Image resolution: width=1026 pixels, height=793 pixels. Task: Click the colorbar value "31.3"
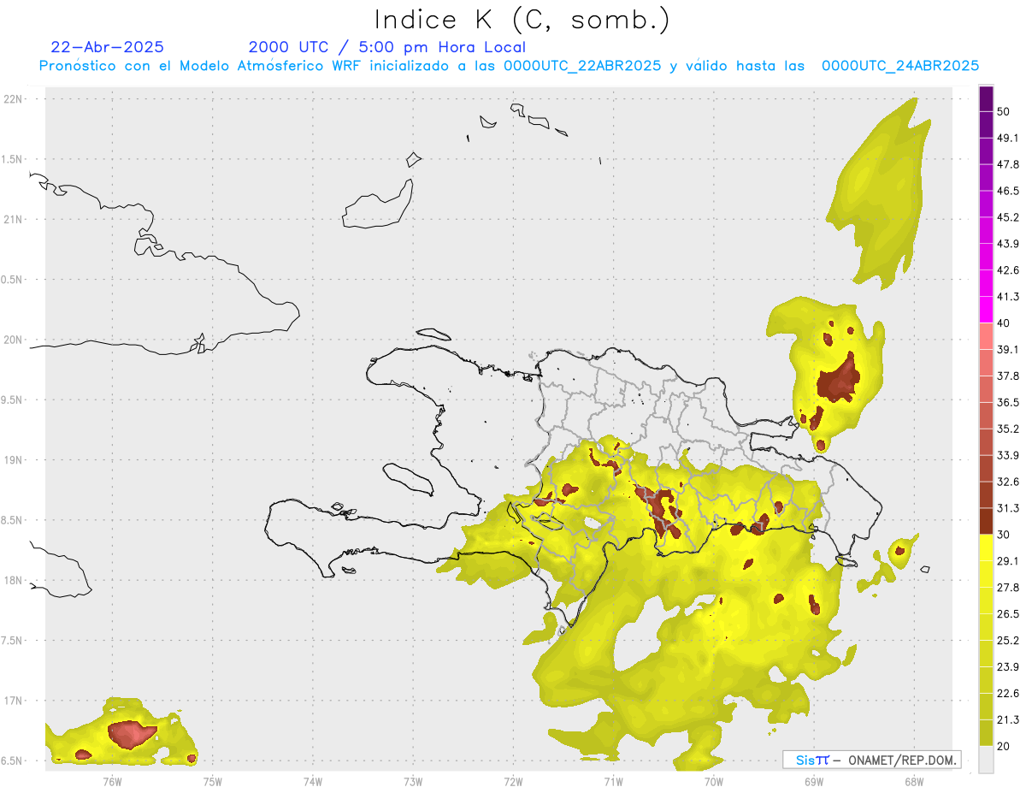coord(1008,508)
